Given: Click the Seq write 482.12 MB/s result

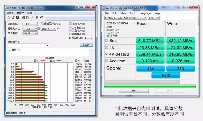Looking at the screenshot, I should (x=180, y=41).
